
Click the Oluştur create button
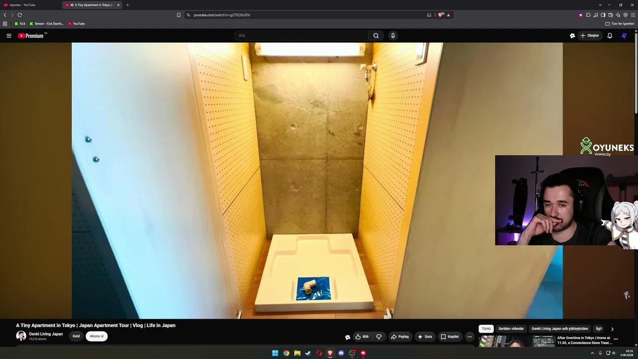tap(590, 35)
